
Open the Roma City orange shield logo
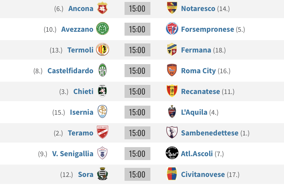click(x=172, y=70)
